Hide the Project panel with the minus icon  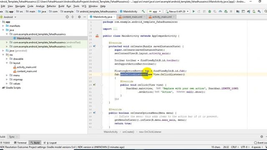tap(85, 17)
